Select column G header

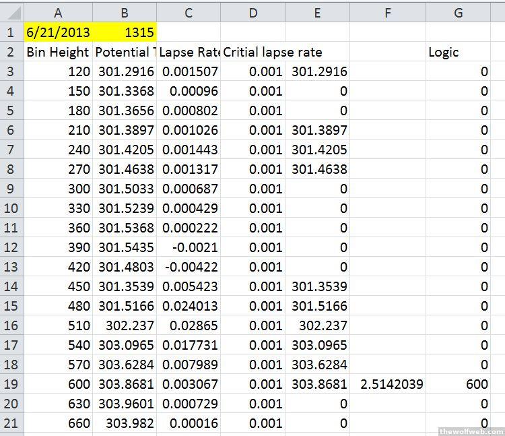tap(458, 11)
